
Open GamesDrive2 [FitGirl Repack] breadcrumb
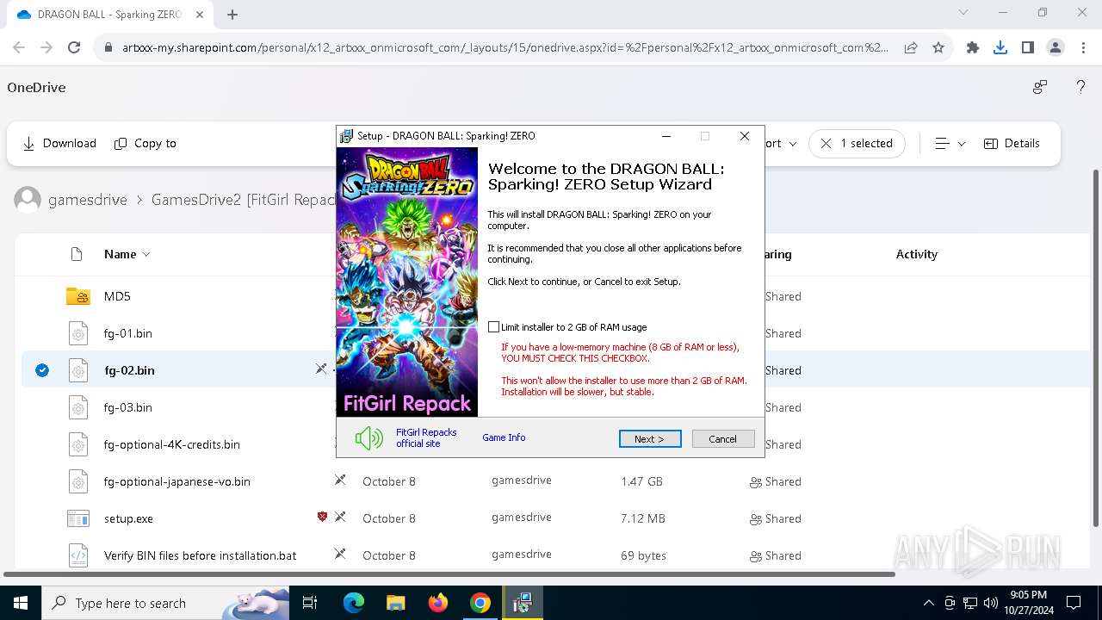pyautogui.click(x=243, y=200)
